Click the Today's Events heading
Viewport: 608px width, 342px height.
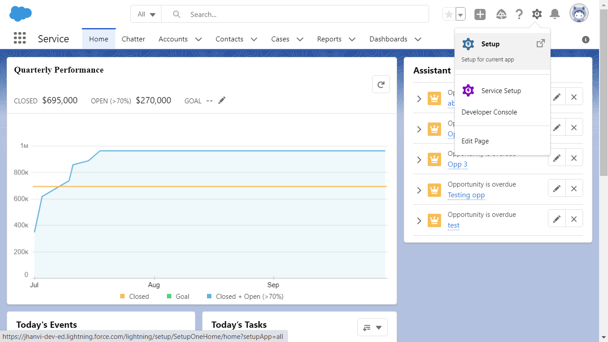pyautogui.click(x=47, y=325)
